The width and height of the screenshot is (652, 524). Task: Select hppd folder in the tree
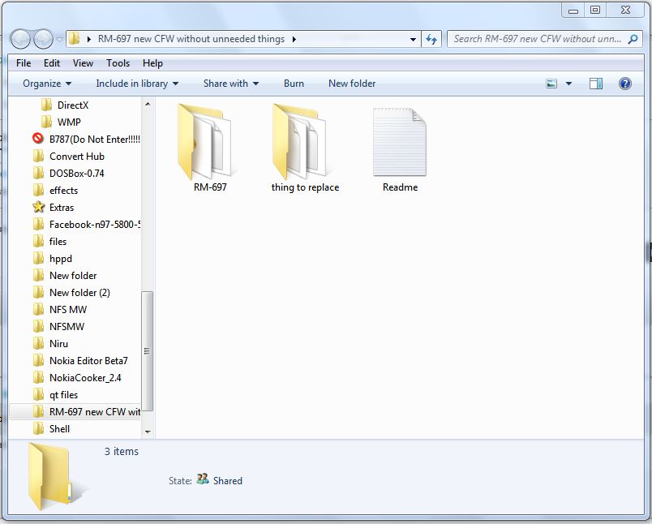pyautogui.click(x=61, y=258)
